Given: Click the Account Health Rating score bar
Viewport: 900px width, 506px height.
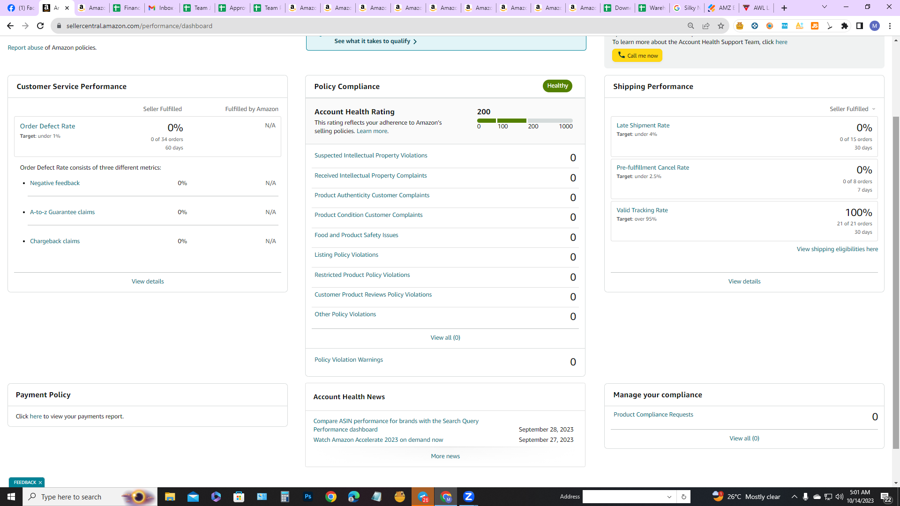Looking at the screenshot, I should (525, 121).
